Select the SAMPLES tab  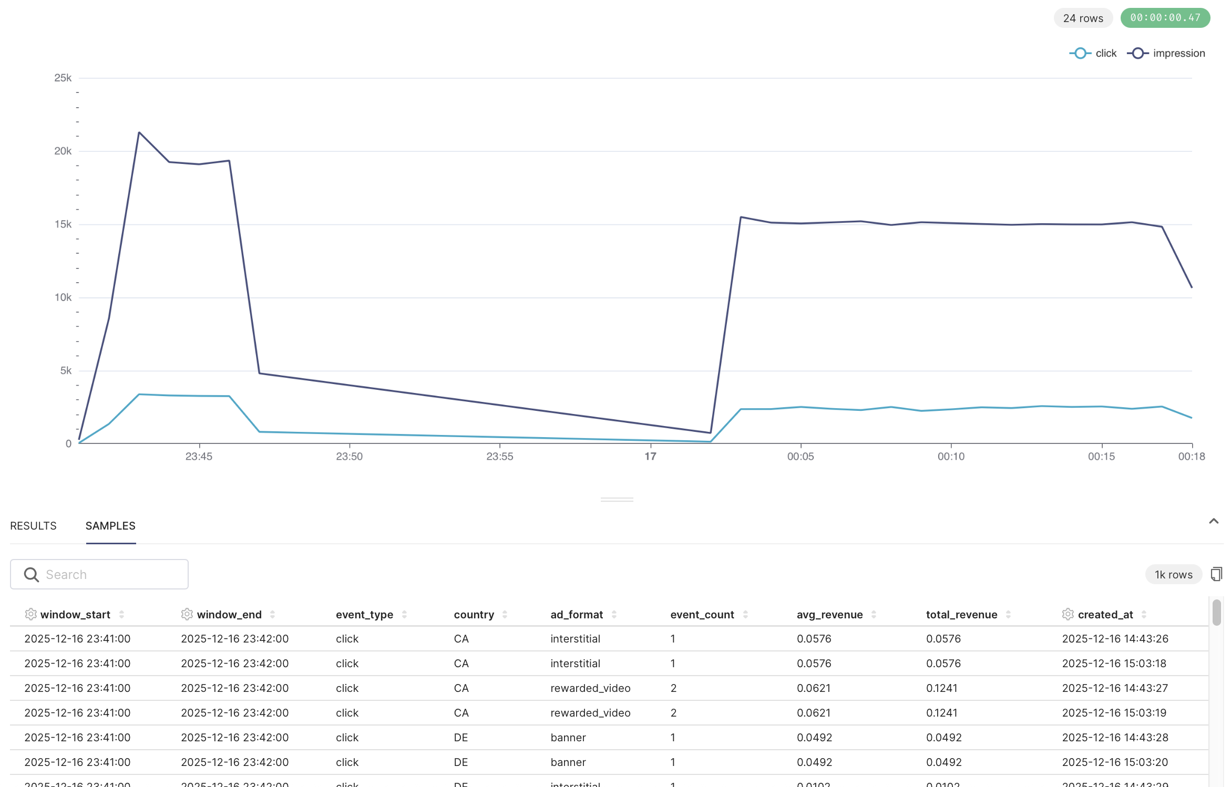(x=110, y=526)
